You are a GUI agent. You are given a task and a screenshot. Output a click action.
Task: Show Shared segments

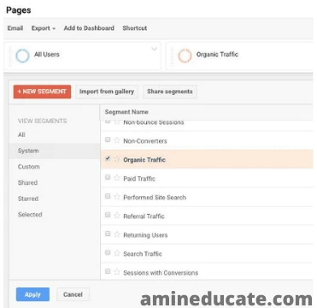pyautogui.click(x=27, y=182)
